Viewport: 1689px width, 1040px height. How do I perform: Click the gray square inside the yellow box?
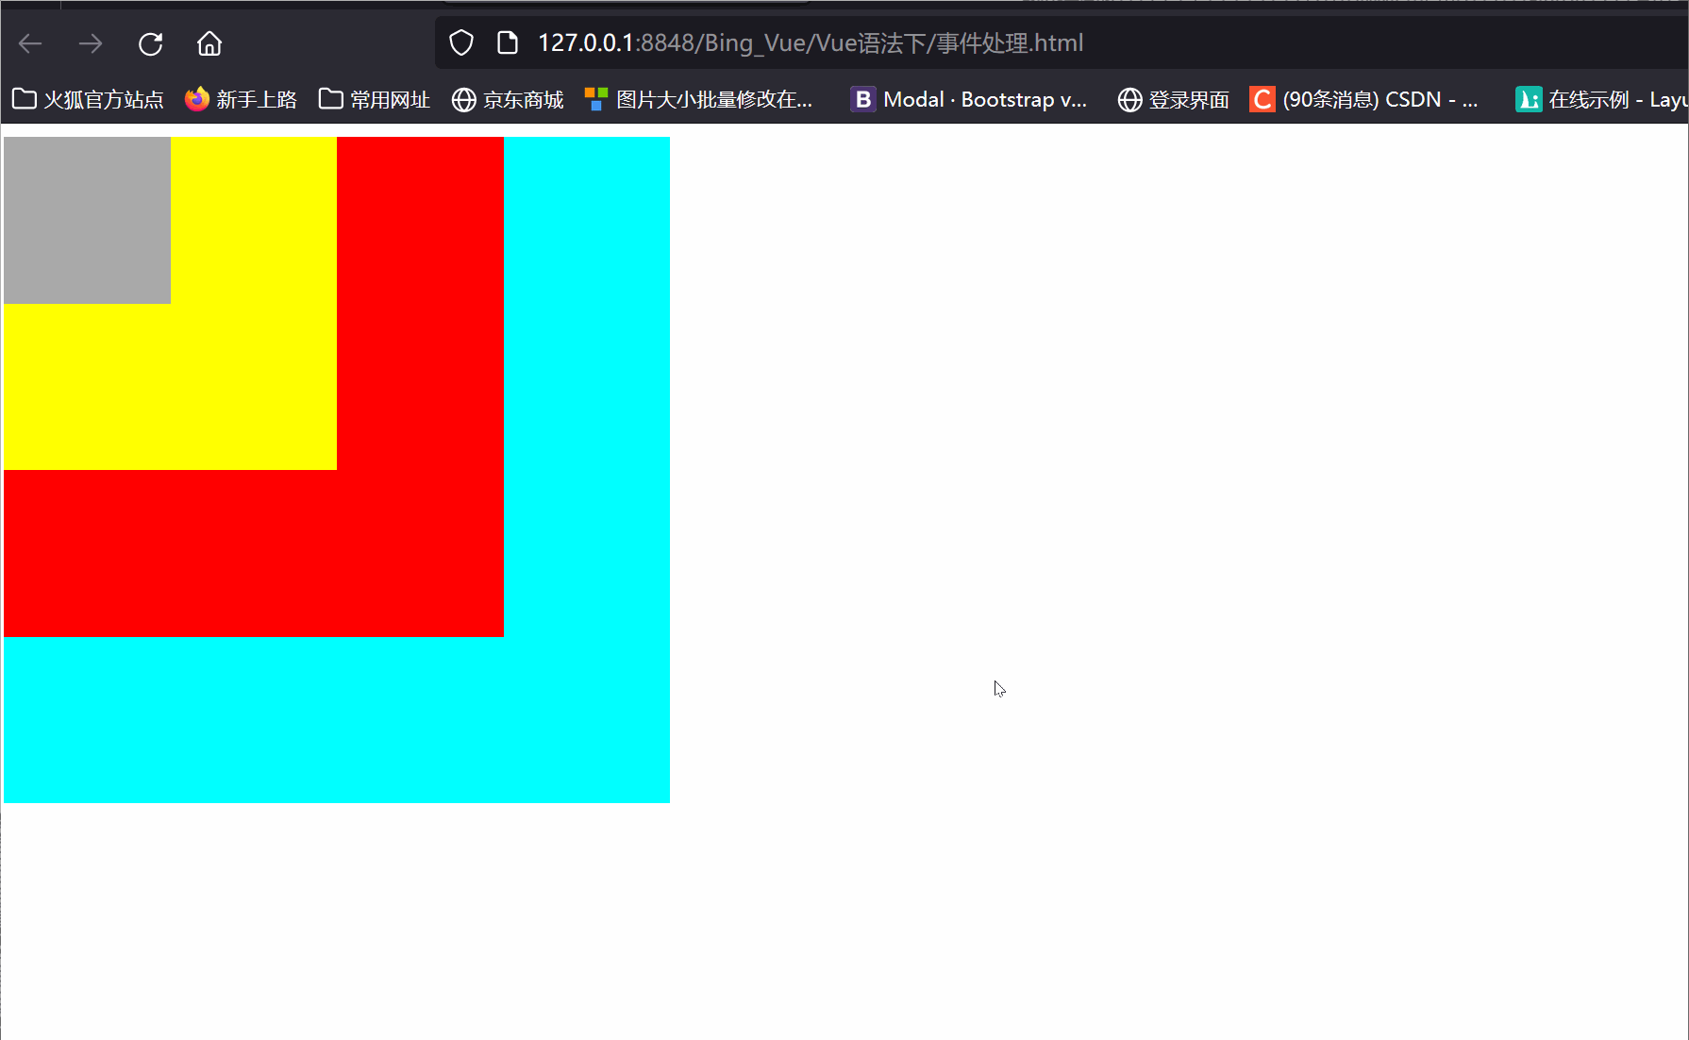click(x=87, y=219)
